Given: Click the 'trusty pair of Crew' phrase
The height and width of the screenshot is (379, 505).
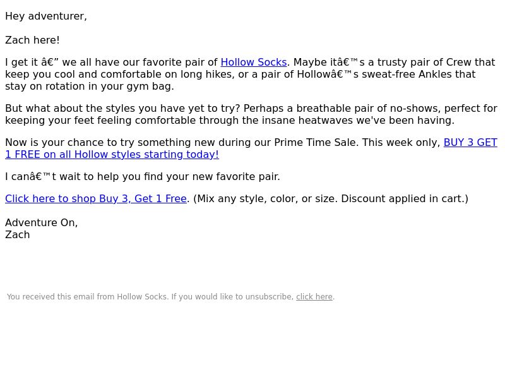Looking at the screenshot, I should pos(424,62).
